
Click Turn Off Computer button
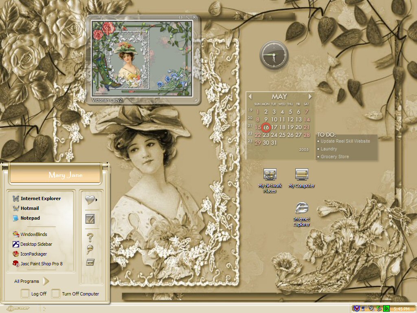pyautogui.click(x=75, y=293)
